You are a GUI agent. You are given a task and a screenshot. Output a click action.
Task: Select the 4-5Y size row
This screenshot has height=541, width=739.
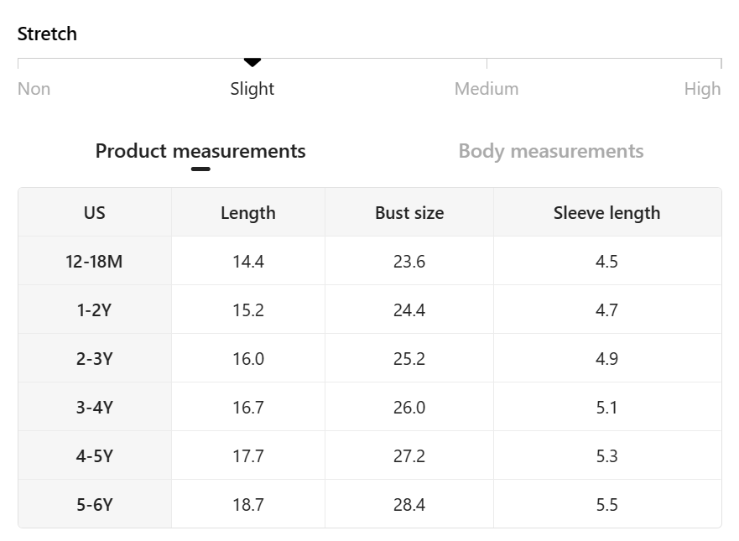[x=95, y=456]
